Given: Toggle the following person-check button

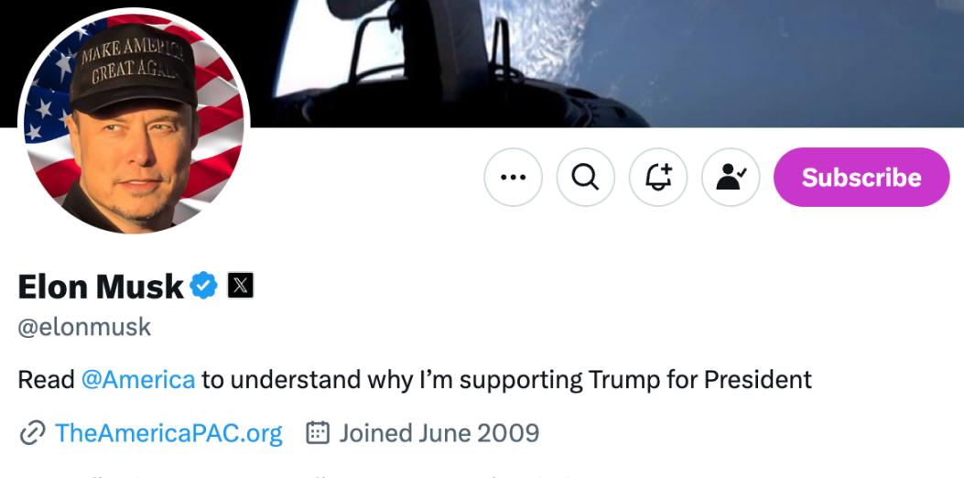Looking at the screenshot, I should [x=730, y=177].
